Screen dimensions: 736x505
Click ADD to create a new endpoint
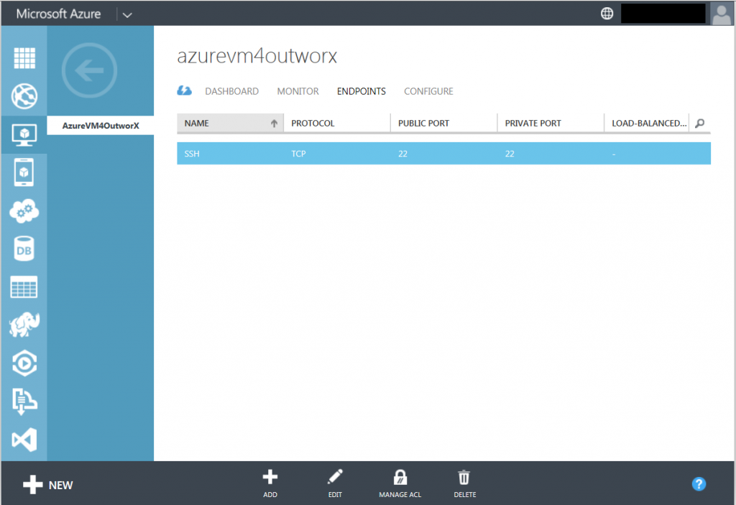(x=270, y=482)
